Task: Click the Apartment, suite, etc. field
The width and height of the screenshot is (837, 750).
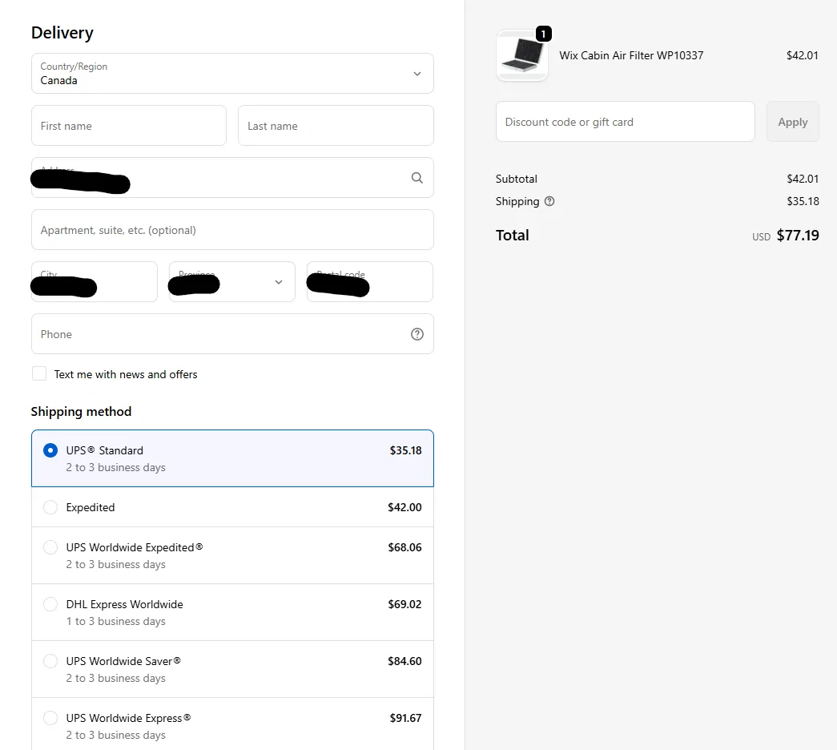Action: (232, 230)
